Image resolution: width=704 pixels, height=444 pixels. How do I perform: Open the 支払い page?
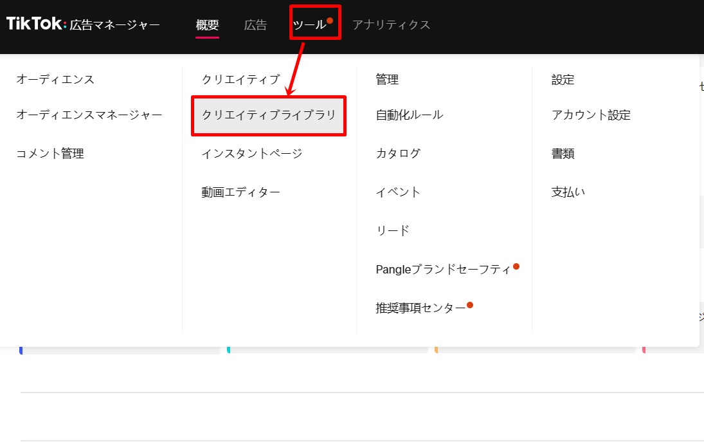tap(568, 192)
